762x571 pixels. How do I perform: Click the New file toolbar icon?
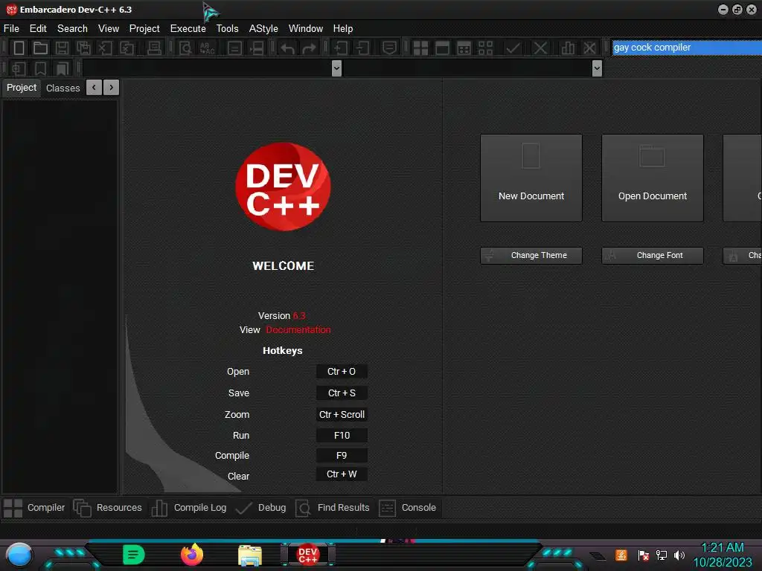coord(19,48)
